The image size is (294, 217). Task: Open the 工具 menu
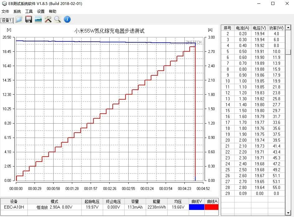pyautogui.click(x=29, y=11)
